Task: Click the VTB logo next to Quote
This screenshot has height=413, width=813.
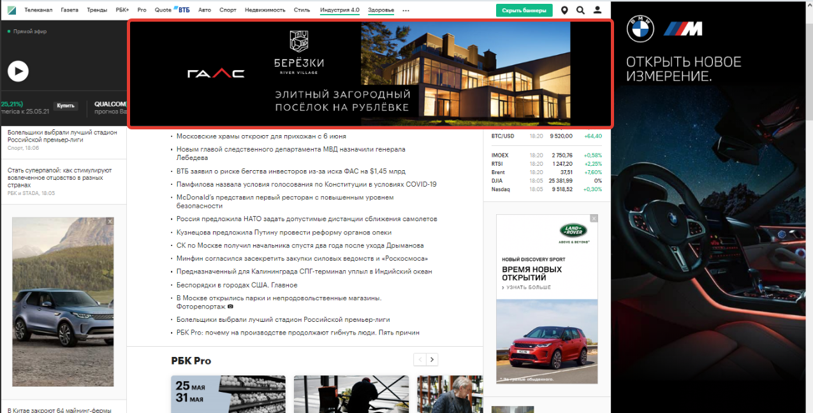Action: [x=182, y=10]
